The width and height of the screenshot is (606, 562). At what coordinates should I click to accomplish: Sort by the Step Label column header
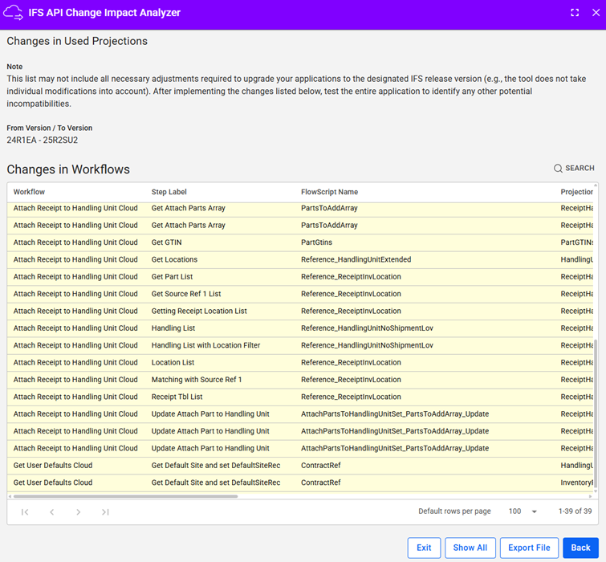pyautogui.click(x=169, y=192)
